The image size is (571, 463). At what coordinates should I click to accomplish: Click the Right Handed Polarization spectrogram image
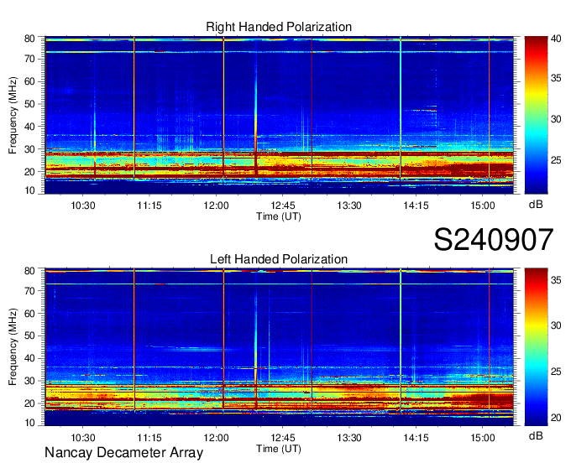[279, 115]
